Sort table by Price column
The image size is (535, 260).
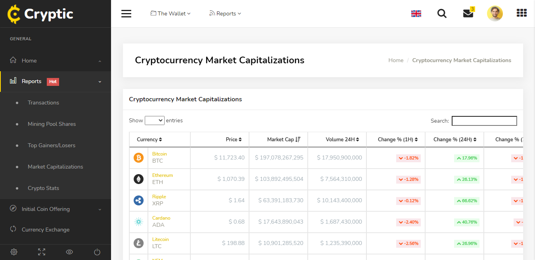point(234,139)
